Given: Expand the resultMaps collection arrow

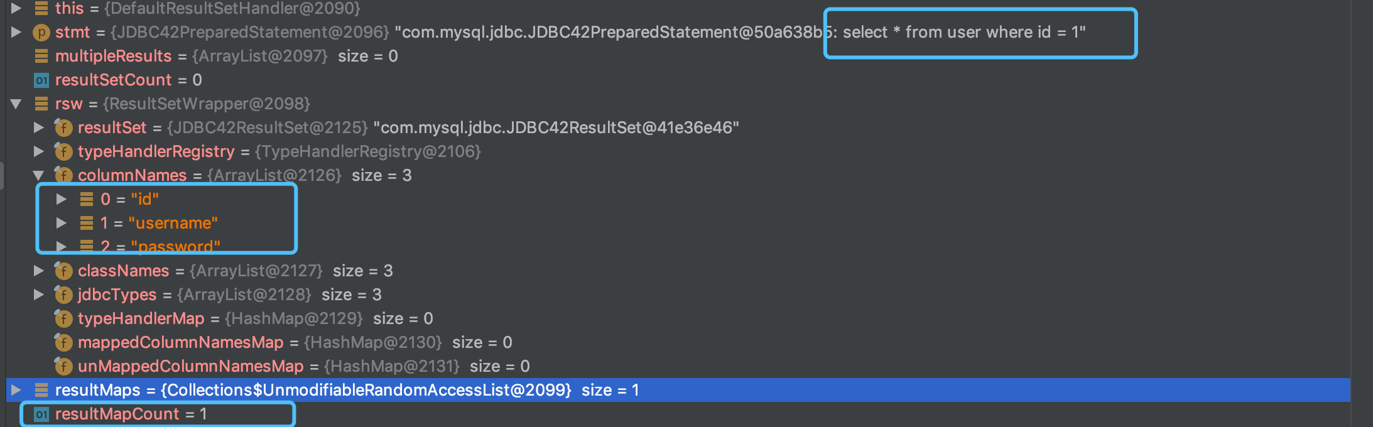Looking at the screenshot, I should [x=16, y=390].
